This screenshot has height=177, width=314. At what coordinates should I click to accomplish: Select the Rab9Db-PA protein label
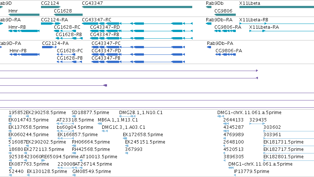coord(220,43)
